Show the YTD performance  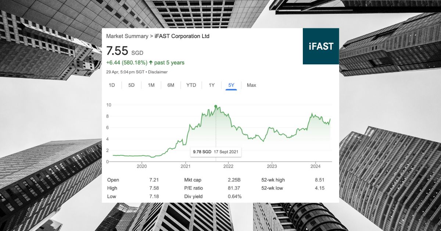click(191, 85)
